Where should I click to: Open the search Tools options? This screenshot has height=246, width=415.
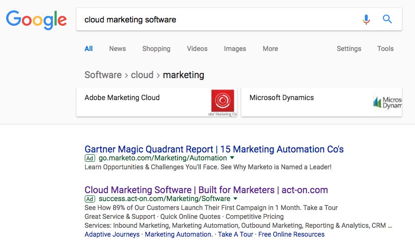(385, 49)
